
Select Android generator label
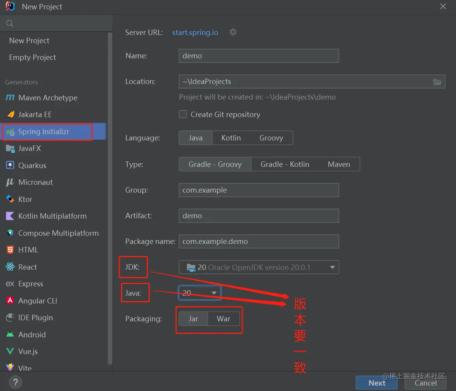pyautogui.click(x=32, y=335)
